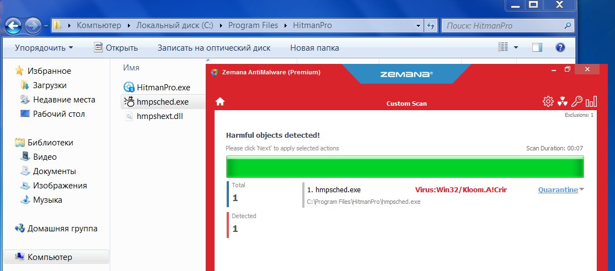Select Видео library

45,157
